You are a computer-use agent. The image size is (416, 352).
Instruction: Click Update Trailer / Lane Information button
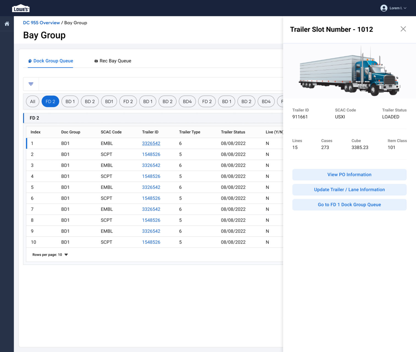[349, 190]
